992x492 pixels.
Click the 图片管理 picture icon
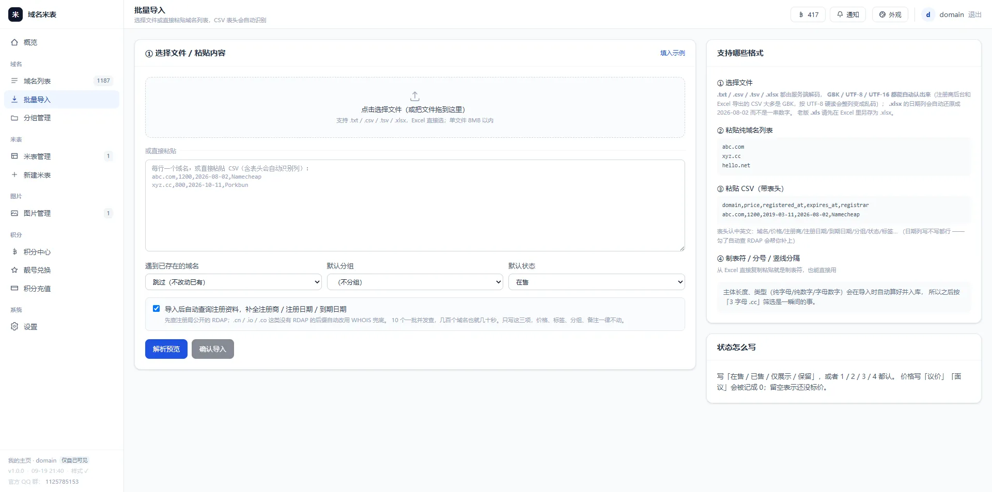tap(14, 213)
